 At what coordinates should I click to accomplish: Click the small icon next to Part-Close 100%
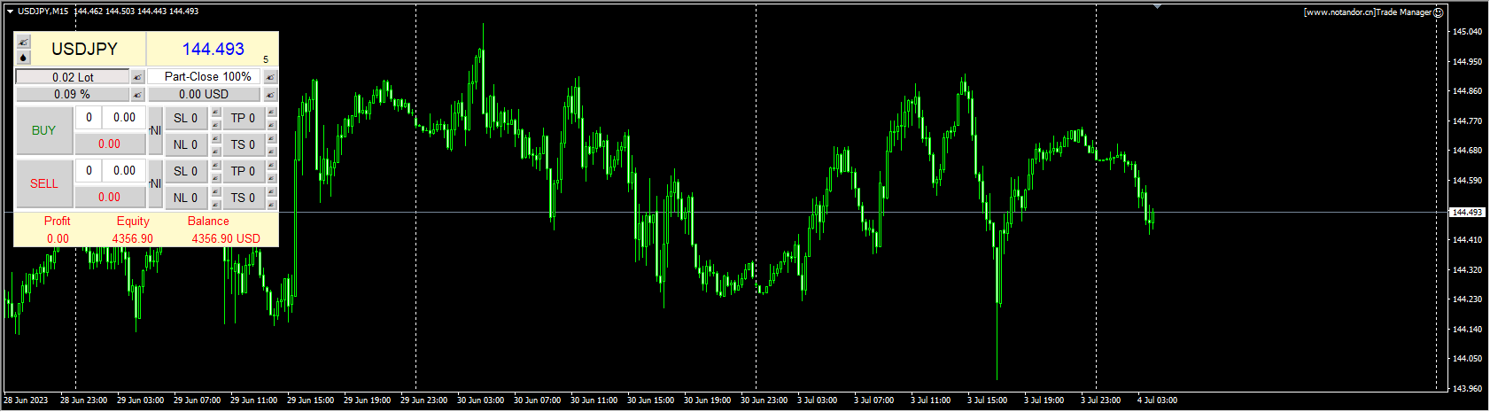pos(270,77)
